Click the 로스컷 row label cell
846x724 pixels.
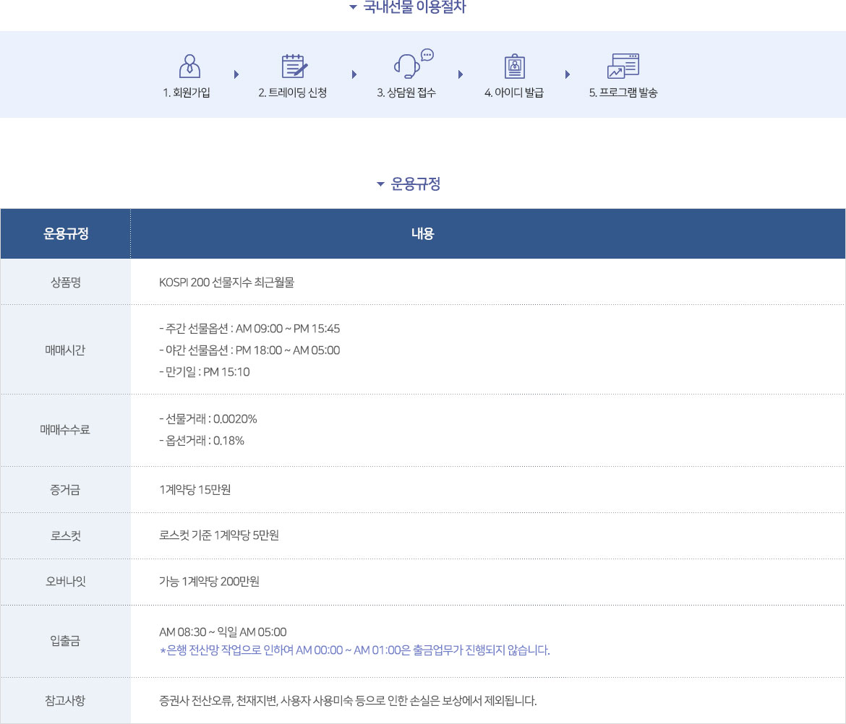pos(66,535)
